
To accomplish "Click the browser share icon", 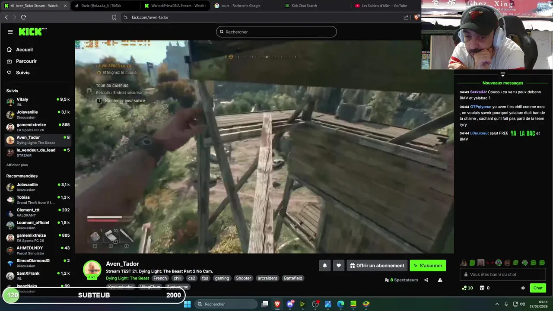I will pos(406,17).
